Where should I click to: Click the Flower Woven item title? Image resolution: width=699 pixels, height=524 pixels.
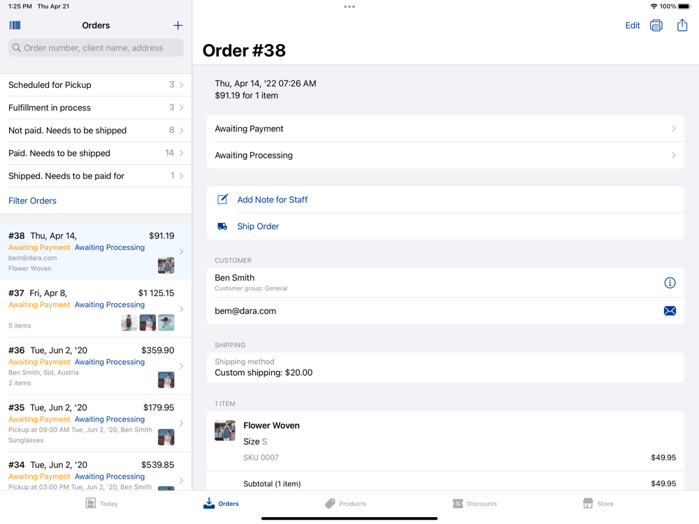click(271, 425)
